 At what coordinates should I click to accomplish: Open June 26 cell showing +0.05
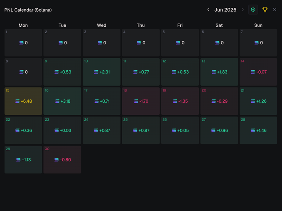point(180,130)
